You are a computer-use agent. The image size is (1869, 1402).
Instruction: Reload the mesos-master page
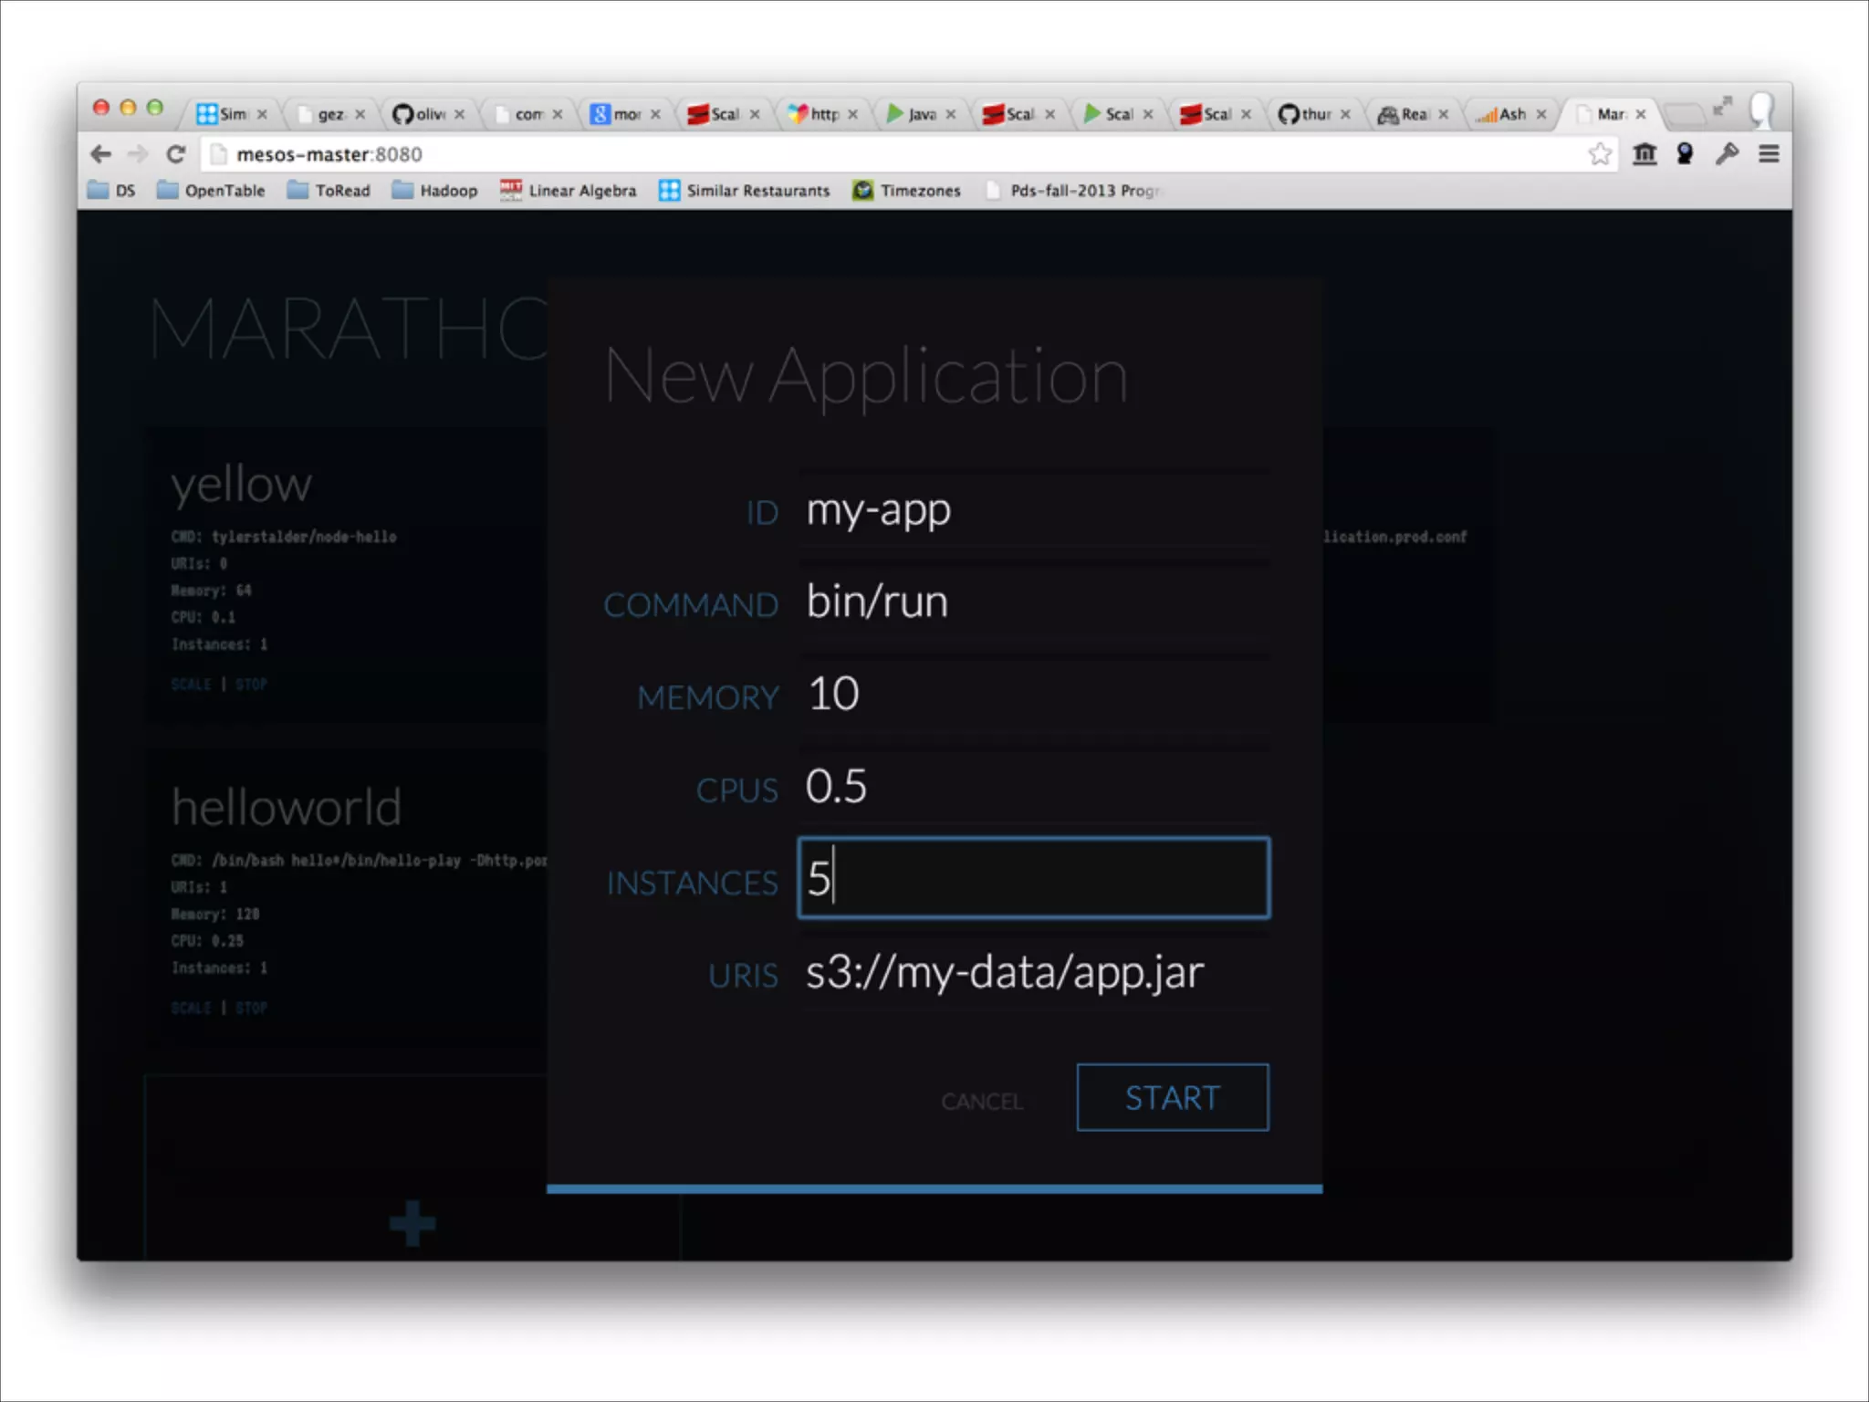point(176,154)
